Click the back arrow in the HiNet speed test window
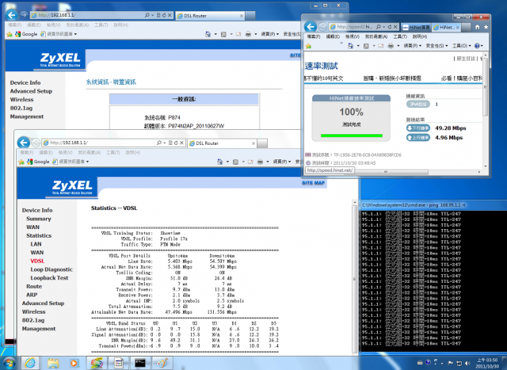507x370 pixels. tap(311, 27)
